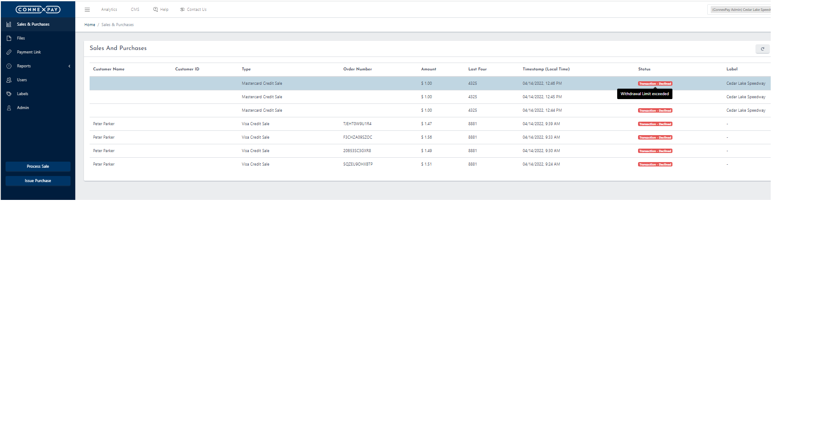Click Mastercard Credit Sale in 12:44 PM row
This screenshot has height=445, width=829.
[262, 110]
